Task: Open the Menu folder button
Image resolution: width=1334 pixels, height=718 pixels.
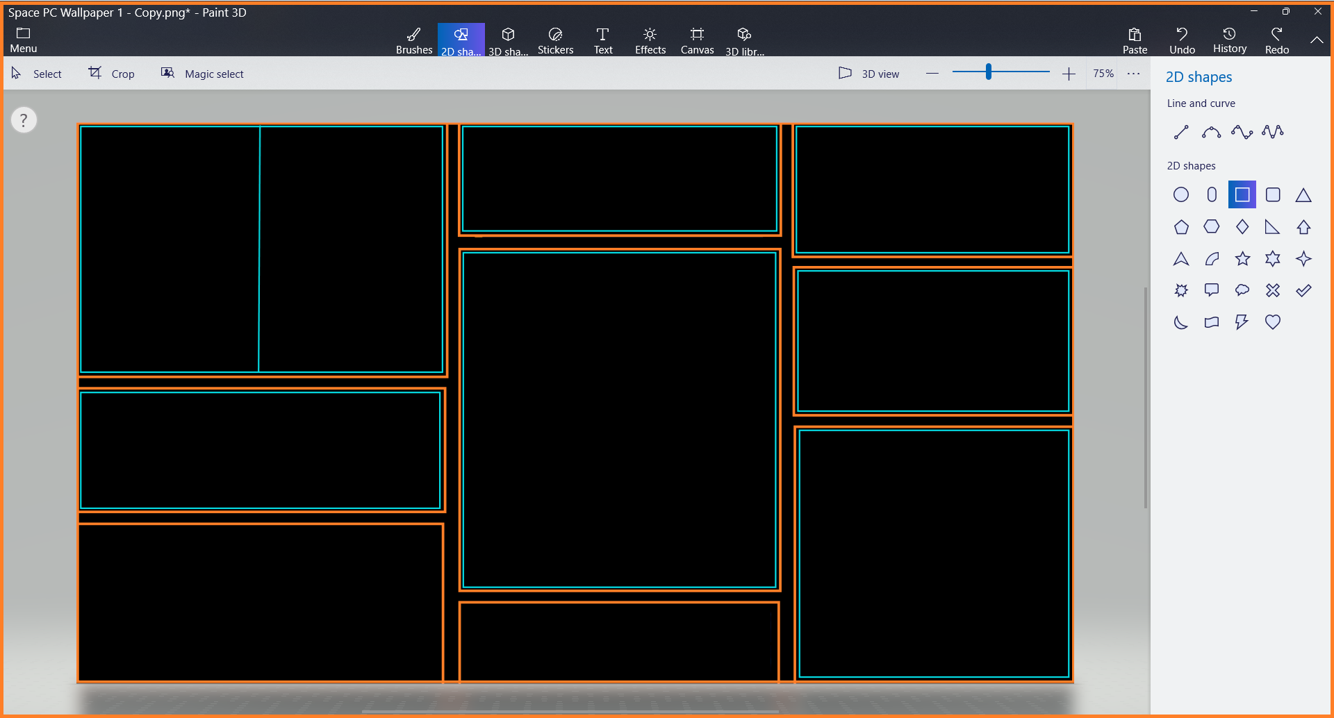Action: click(24, 40)
